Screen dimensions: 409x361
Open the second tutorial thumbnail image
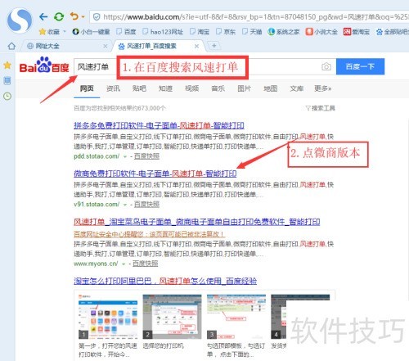(x=172, y=317)
